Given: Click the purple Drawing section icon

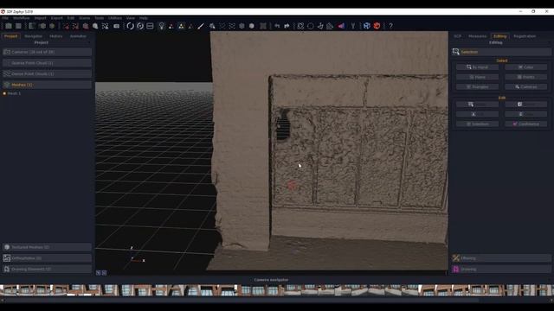Looking at the screenshot, I should tap(456, 269).
